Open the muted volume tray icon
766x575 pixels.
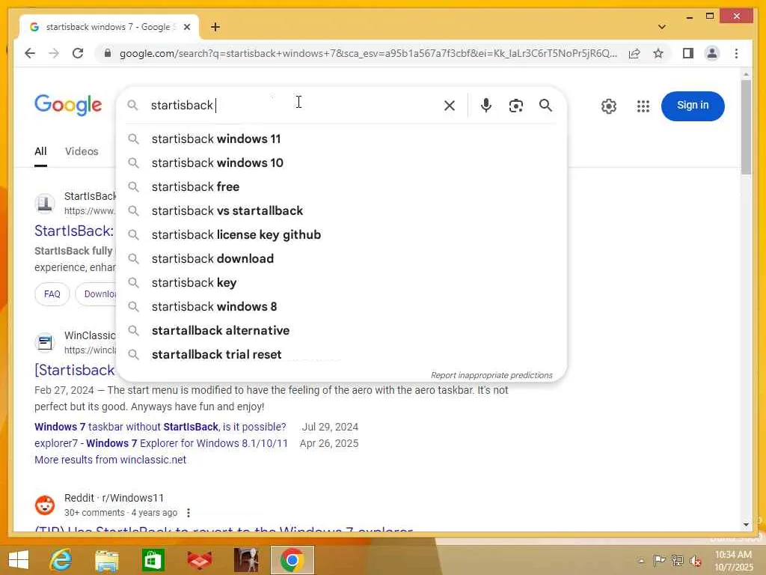coord(696,561)
